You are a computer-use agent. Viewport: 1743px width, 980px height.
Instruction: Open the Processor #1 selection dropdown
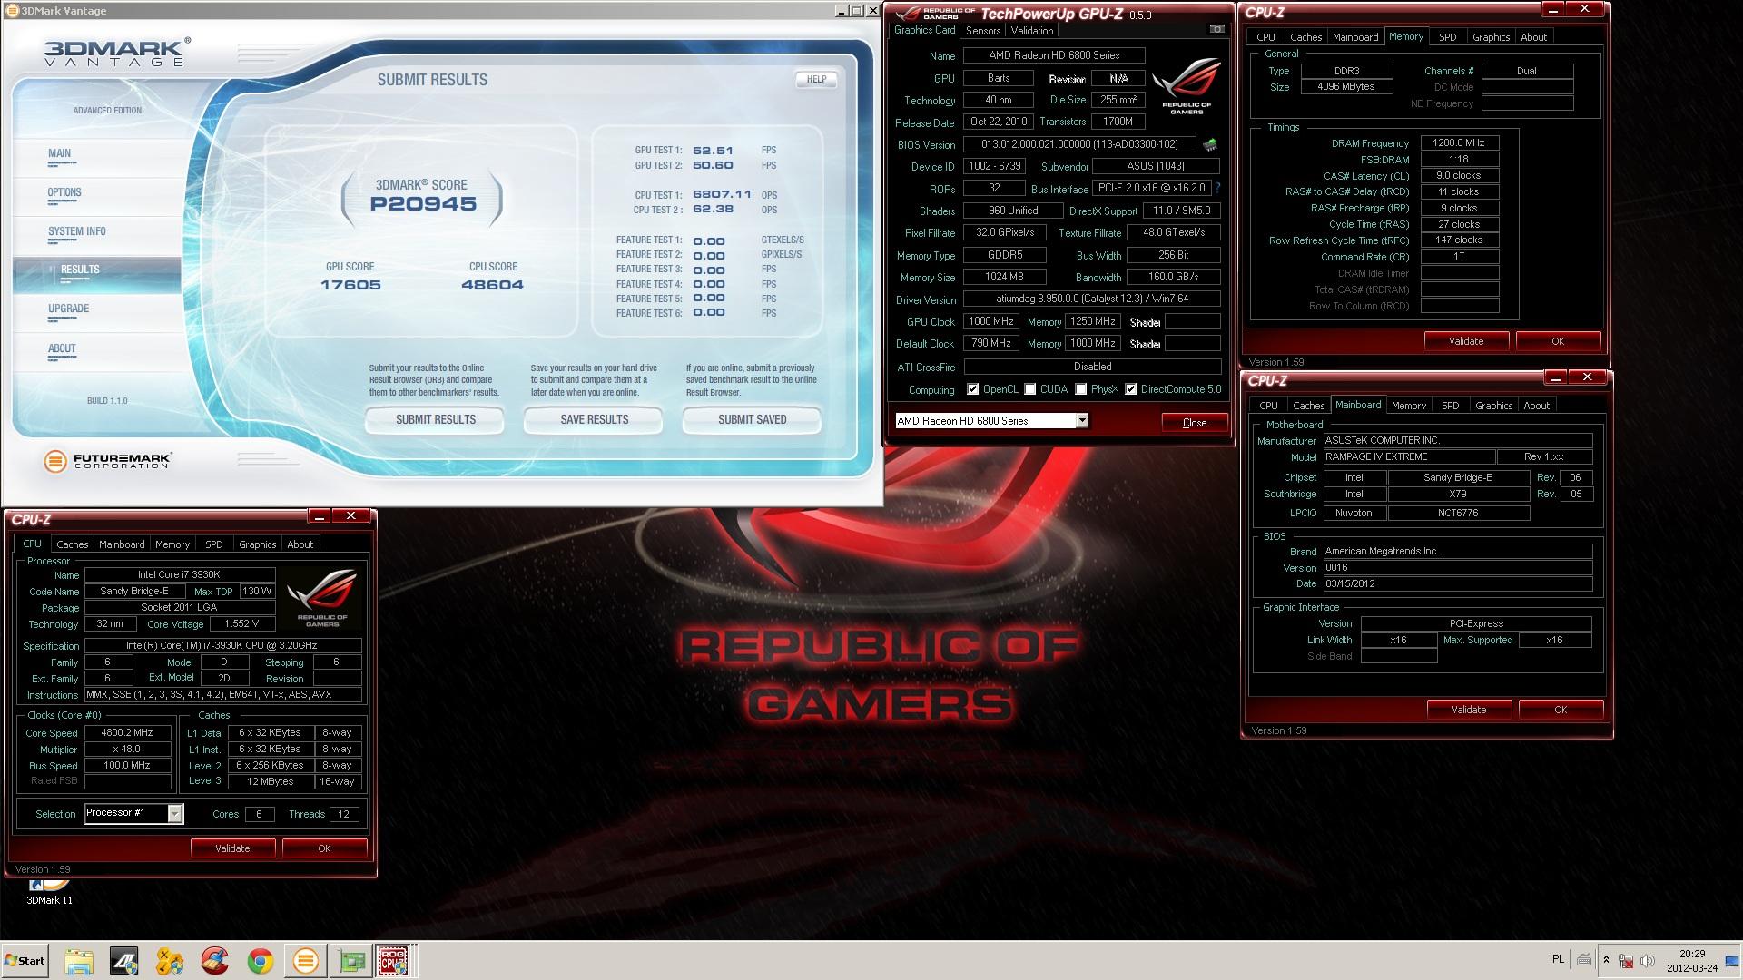pyautogui.click(x=174, y=813)
